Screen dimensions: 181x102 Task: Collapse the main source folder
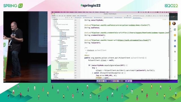click(54, 27)
